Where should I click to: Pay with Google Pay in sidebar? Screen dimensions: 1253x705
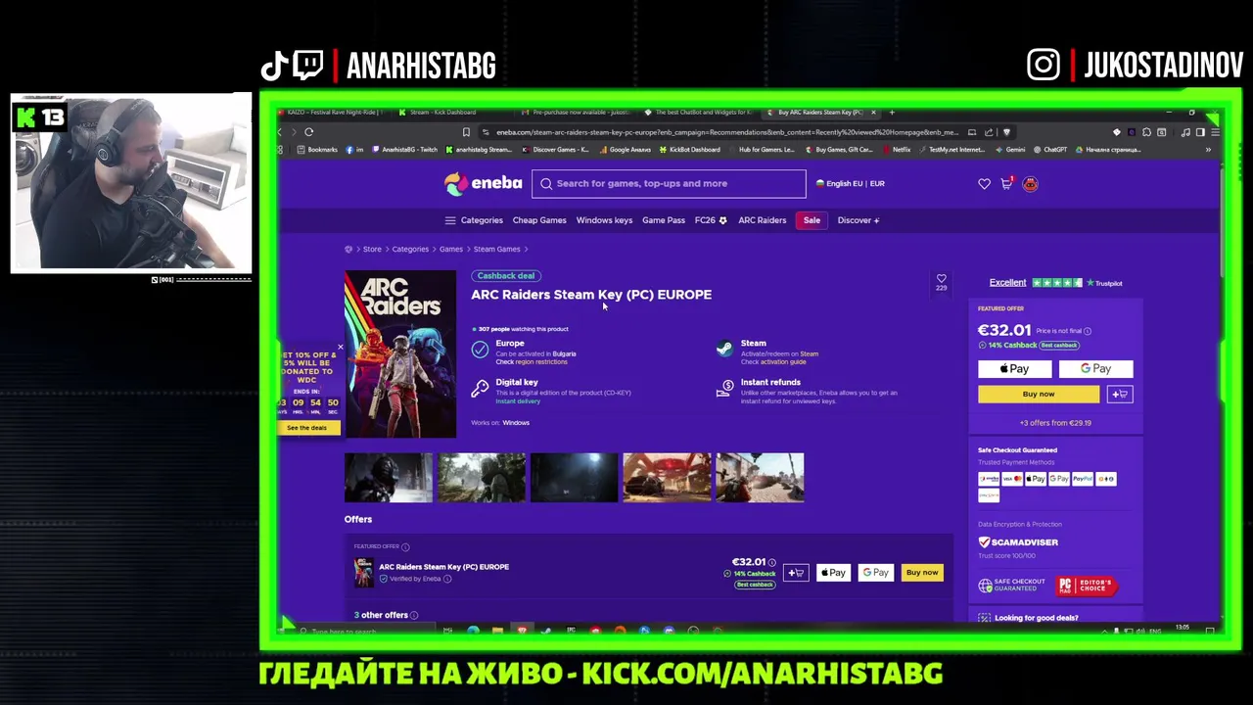click(1095, 369)
